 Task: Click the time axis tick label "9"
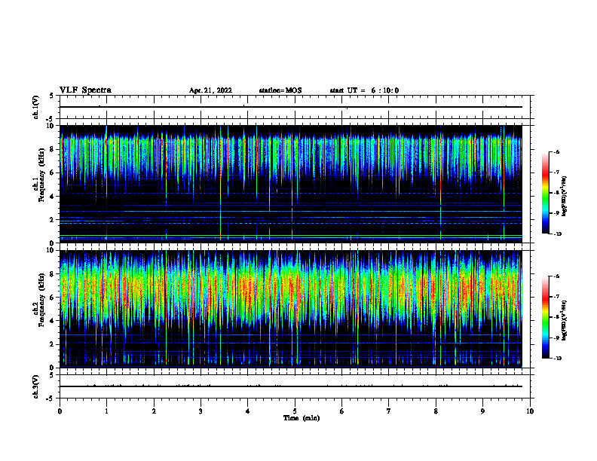[482, 411]
